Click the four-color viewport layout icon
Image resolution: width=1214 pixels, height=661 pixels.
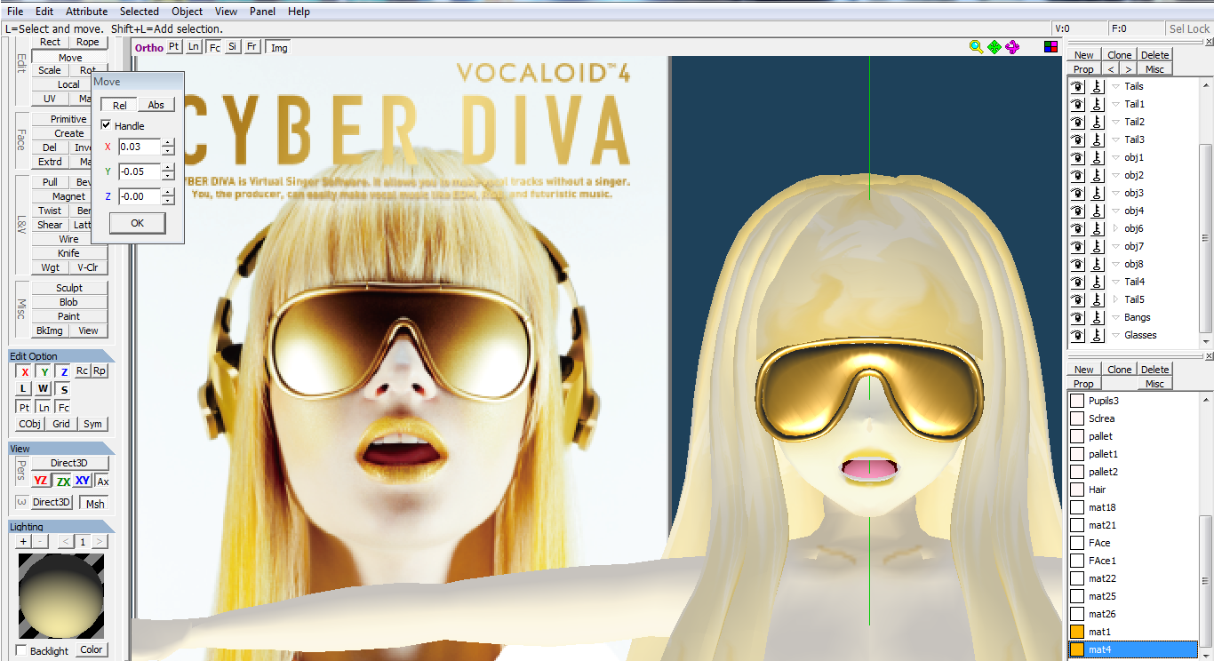pyautogui.click(x=1050, y=47)
